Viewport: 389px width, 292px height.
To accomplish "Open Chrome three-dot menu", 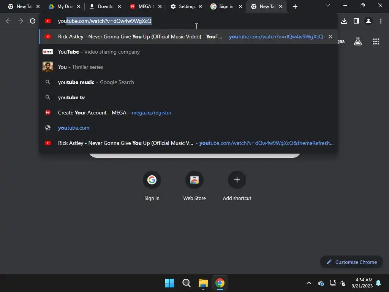I will 381,21.
